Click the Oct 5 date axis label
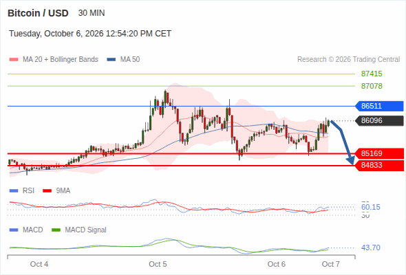This screenshot has height=275, width=406. coord(158,264)
